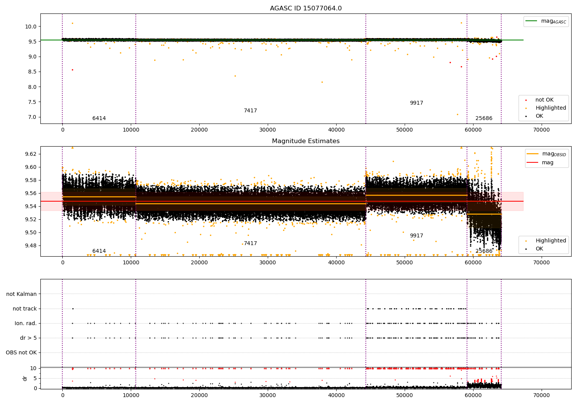Click the 'not track' y-axis label

coord(25,309)
